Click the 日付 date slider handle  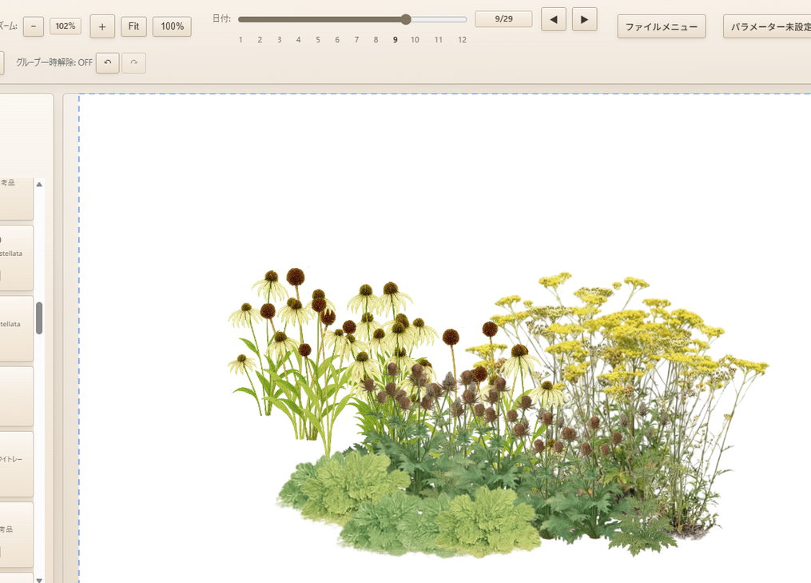coord(405,18)
